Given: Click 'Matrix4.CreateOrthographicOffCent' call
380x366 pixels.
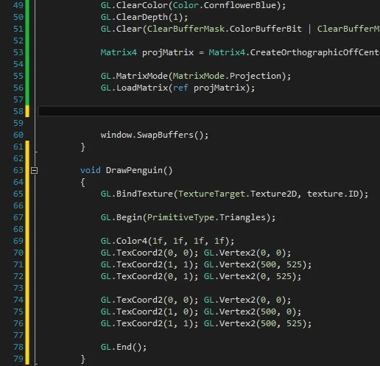Looking at the screenshot, I should (294, 52).
